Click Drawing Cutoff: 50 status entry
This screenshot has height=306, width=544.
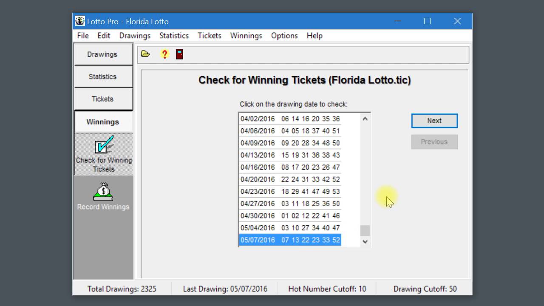425,289
